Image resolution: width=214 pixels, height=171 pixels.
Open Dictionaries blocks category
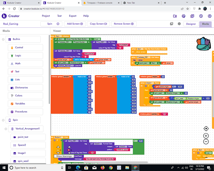[x=25, y=88]
